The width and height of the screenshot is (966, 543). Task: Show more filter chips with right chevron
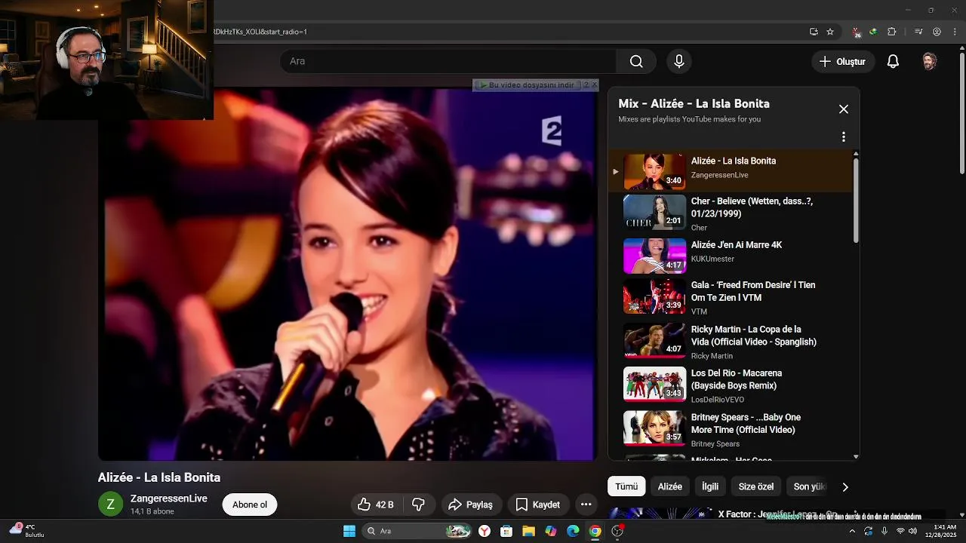coord(845,487)
